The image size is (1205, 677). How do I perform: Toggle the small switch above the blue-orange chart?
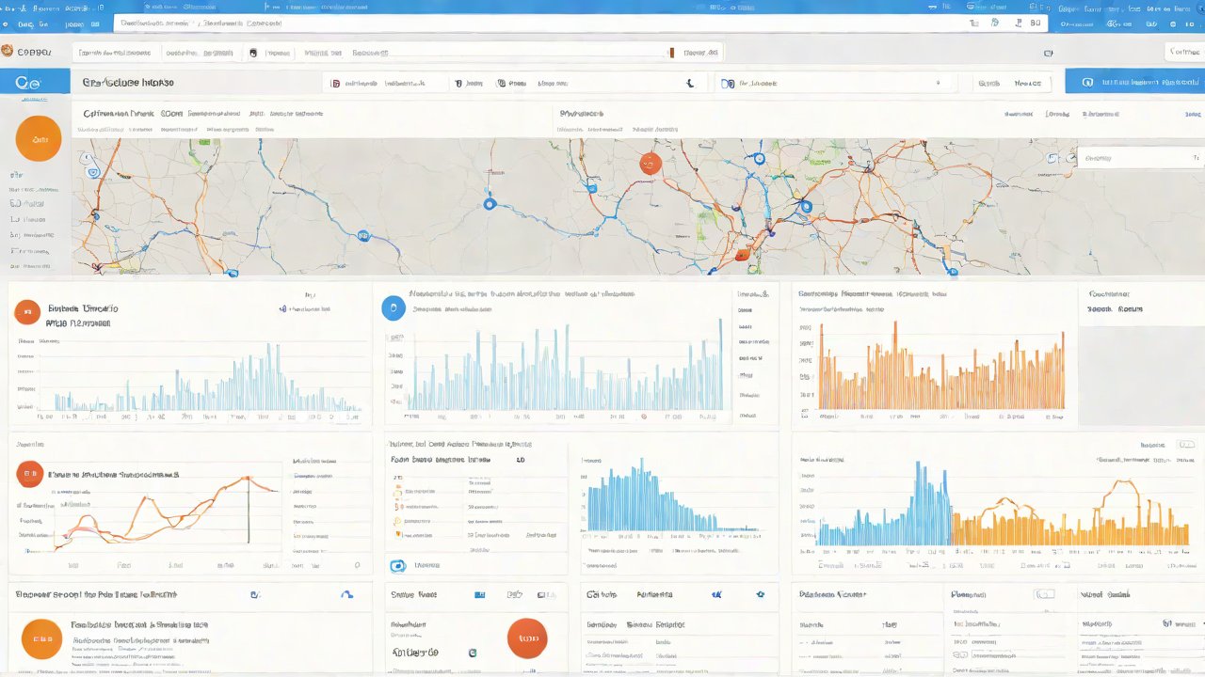click(x=1180, y=445)
